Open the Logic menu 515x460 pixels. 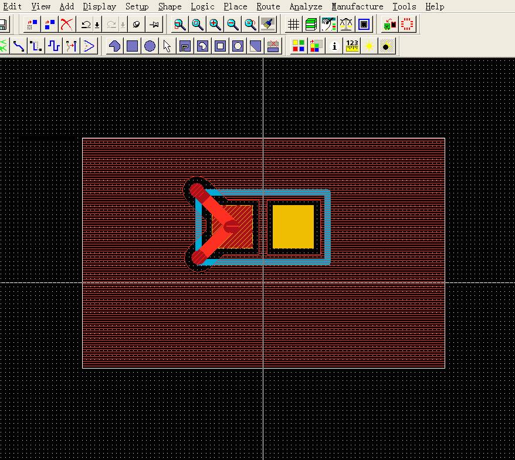coord(202,6)
